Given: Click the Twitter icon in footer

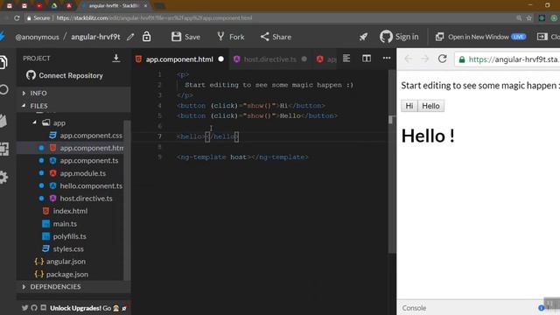Looking at the screenshot, I should [x=24, y=308].
